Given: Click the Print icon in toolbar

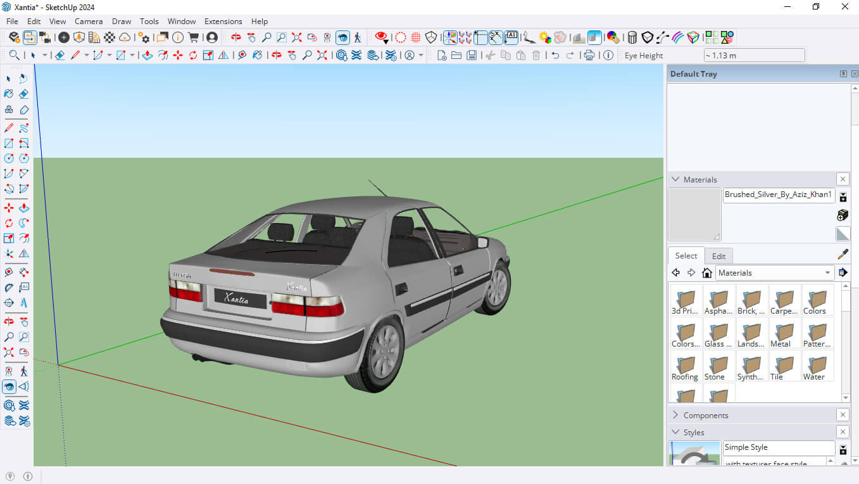Looking at the screenshot, I should tap(589, 55).
